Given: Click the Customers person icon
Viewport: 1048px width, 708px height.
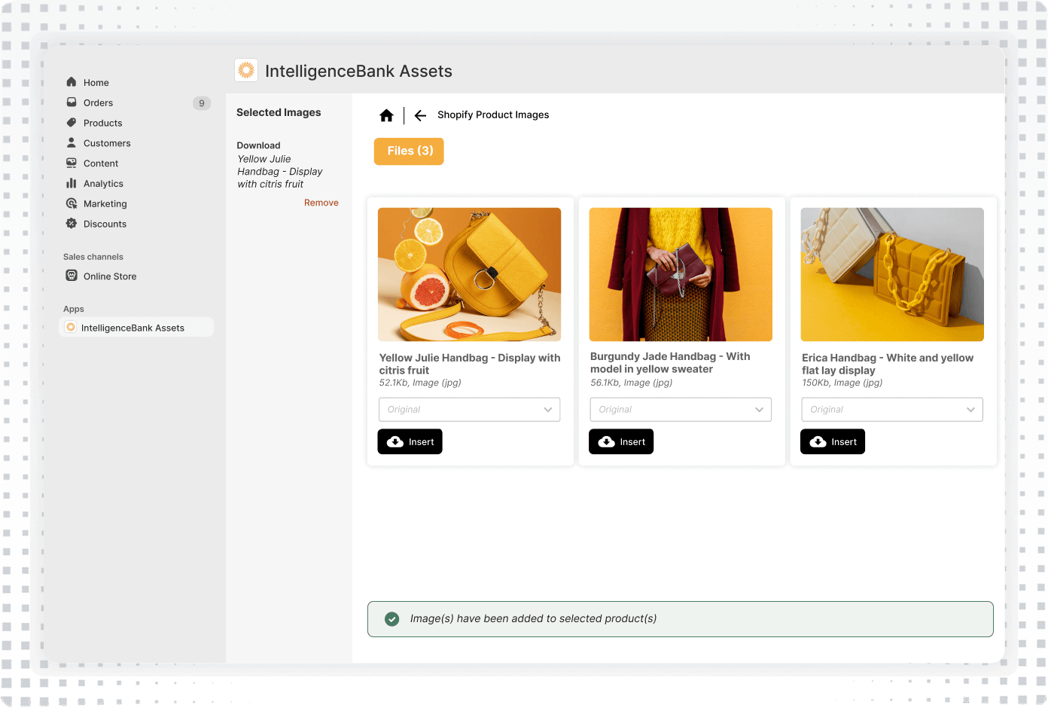Looking at the screenshot, I should pos(72,142).
